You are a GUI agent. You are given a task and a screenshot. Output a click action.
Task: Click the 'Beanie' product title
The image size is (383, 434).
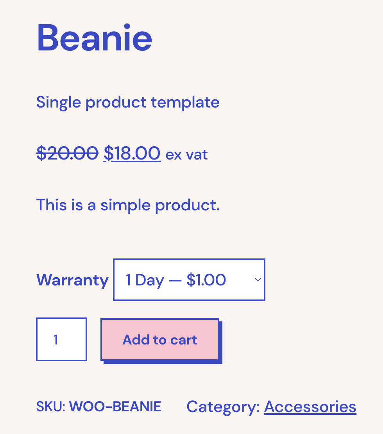coord(94,38)
